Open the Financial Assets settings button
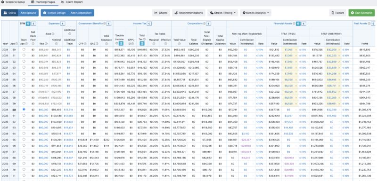The image size is (377, 181). (x=298, y=24)
